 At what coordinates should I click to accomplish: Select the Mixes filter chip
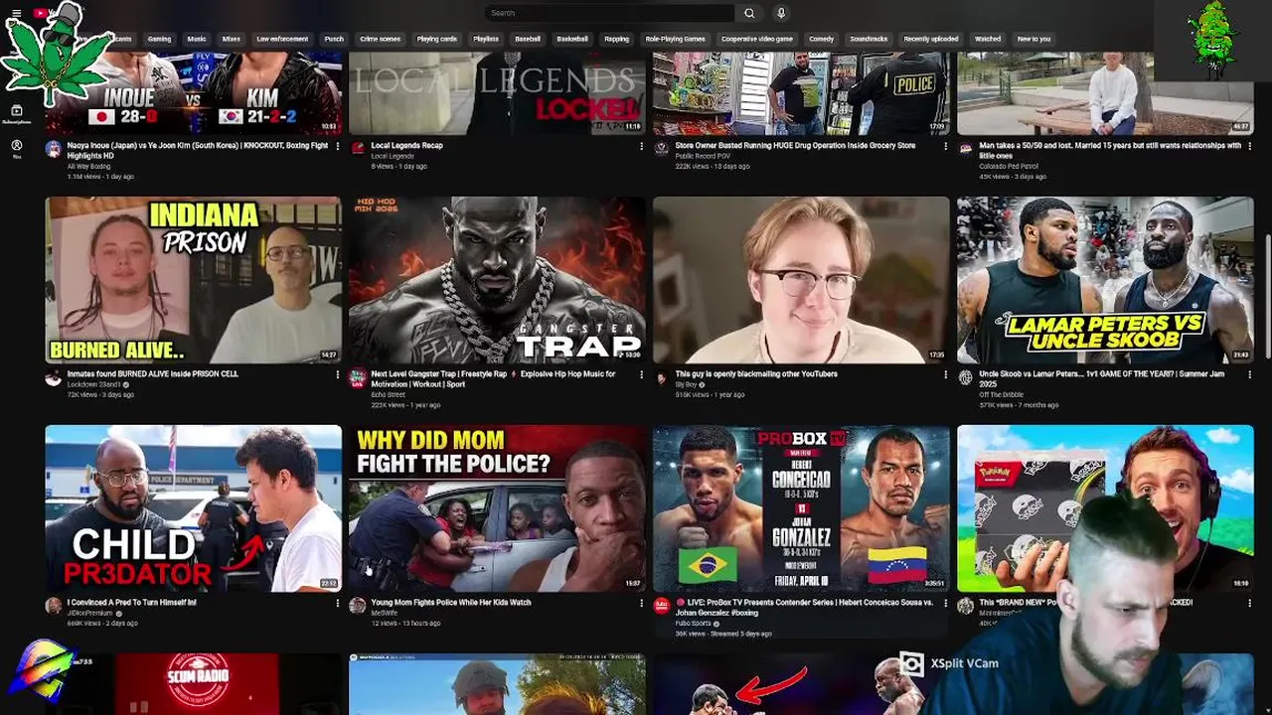tap(232, 39)
